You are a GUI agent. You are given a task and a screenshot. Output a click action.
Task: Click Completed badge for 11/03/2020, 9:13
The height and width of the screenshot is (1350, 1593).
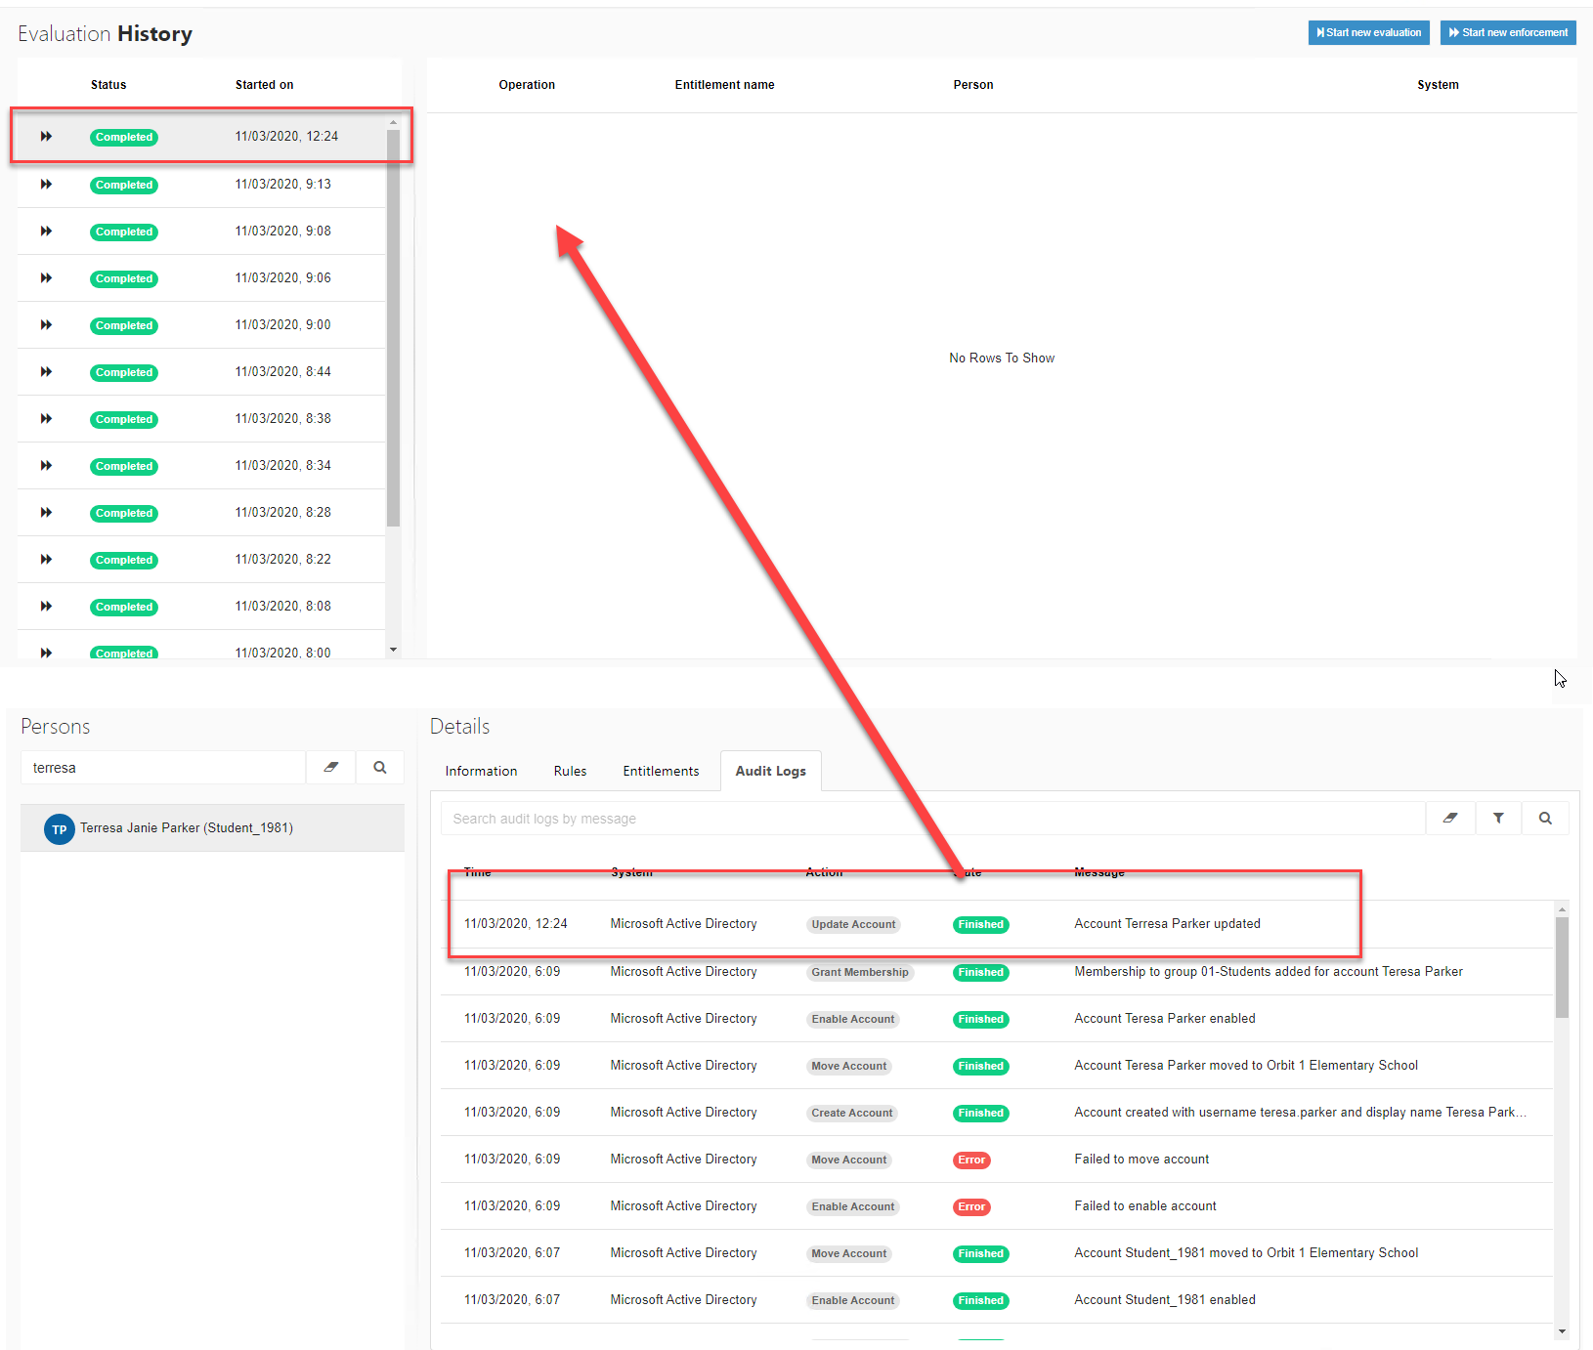pos(124,186)
